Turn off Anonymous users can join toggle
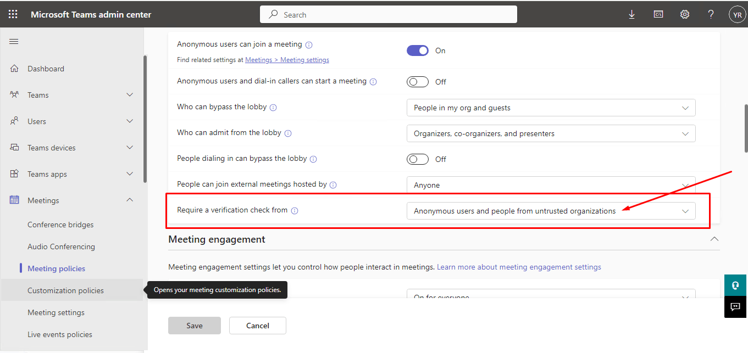 (418, 51)
